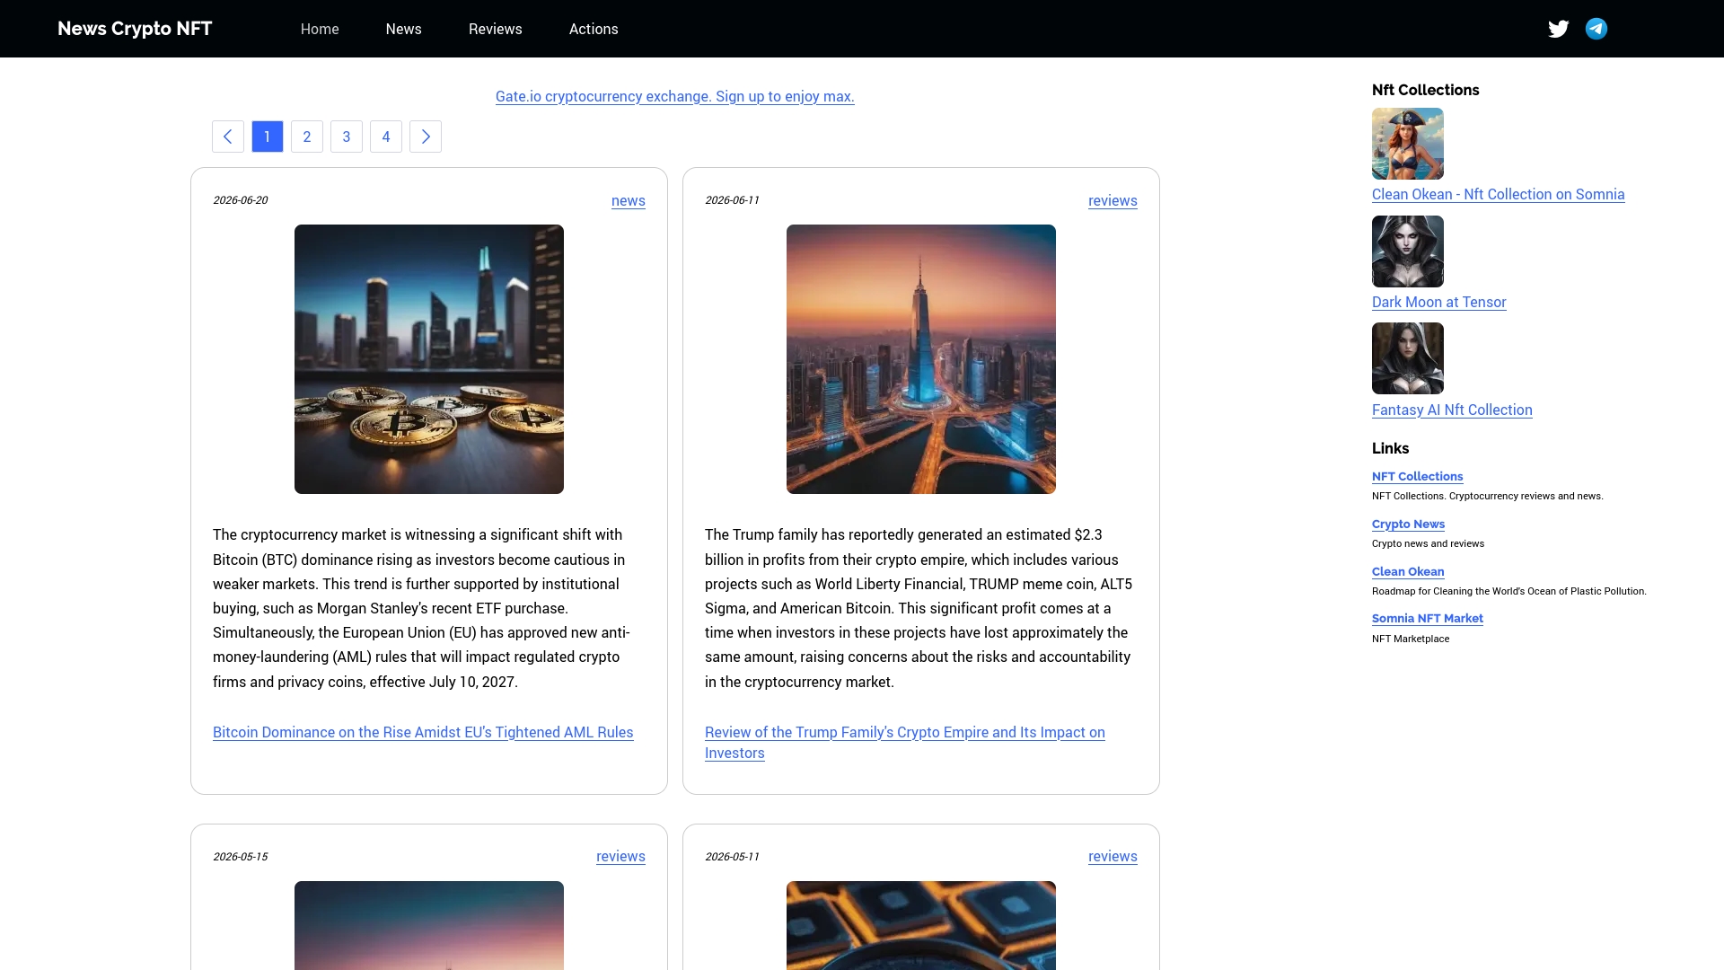Click reviews tag on 2026-06-11 article
The image size is (1724, 970).
coord(1113,201)
